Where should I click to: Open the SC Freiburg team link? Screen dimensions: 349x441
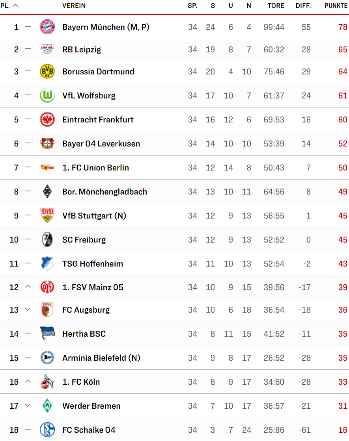(84, 240)
